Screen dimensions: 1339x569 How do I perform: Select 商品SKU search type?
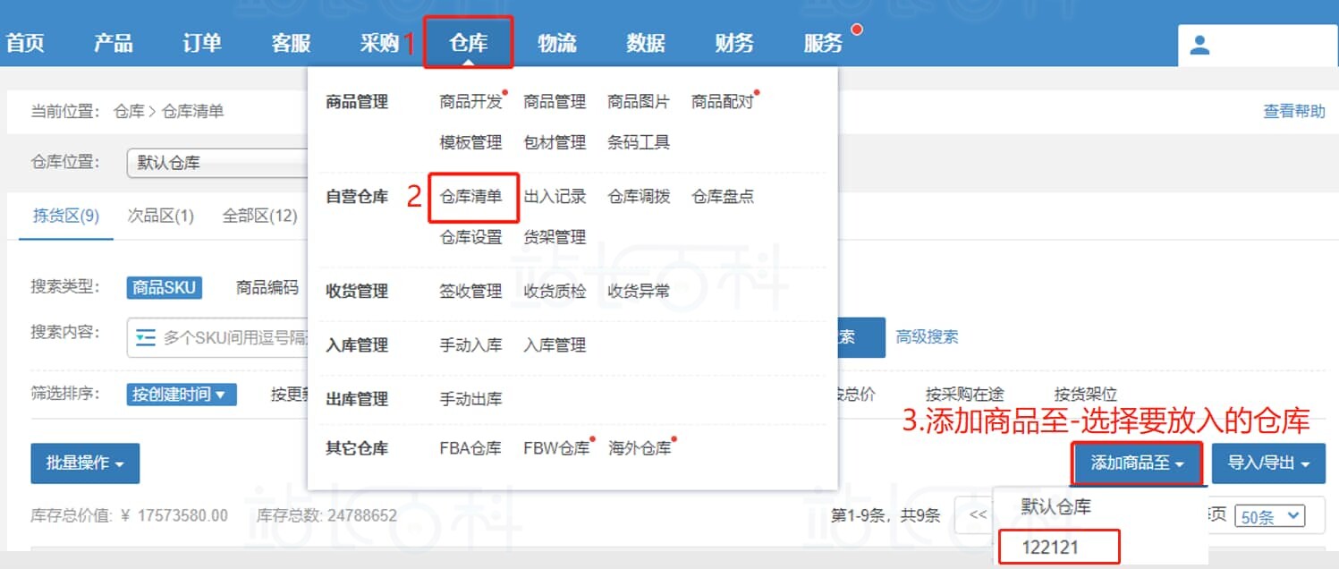coord(165,287)
